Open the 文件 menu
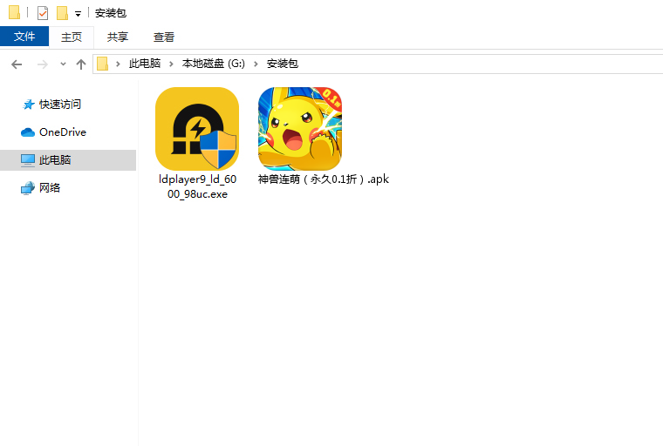663x446 pixels. coord(24,37)
